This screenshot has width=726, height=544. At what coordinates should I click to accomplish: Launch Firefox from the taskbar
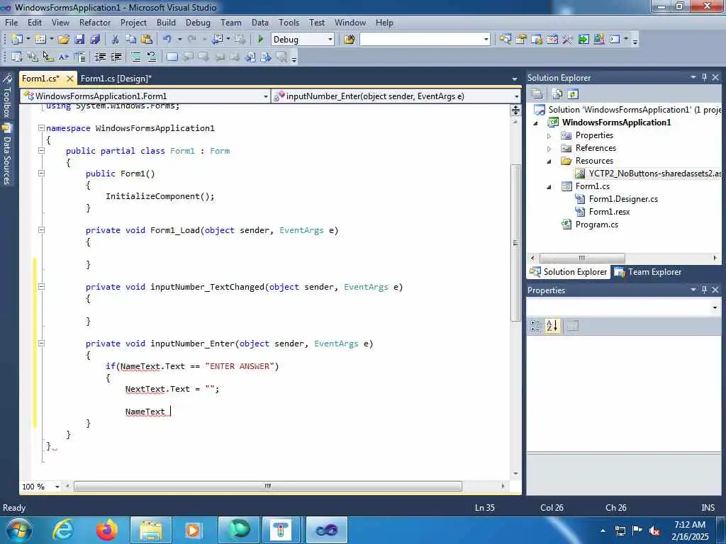(107, 530)
